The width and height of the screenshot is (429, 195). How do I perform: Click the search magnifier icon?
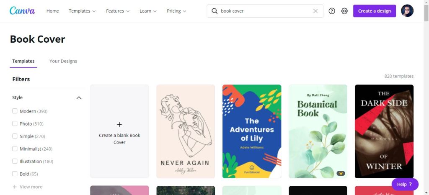pos(214,11)
